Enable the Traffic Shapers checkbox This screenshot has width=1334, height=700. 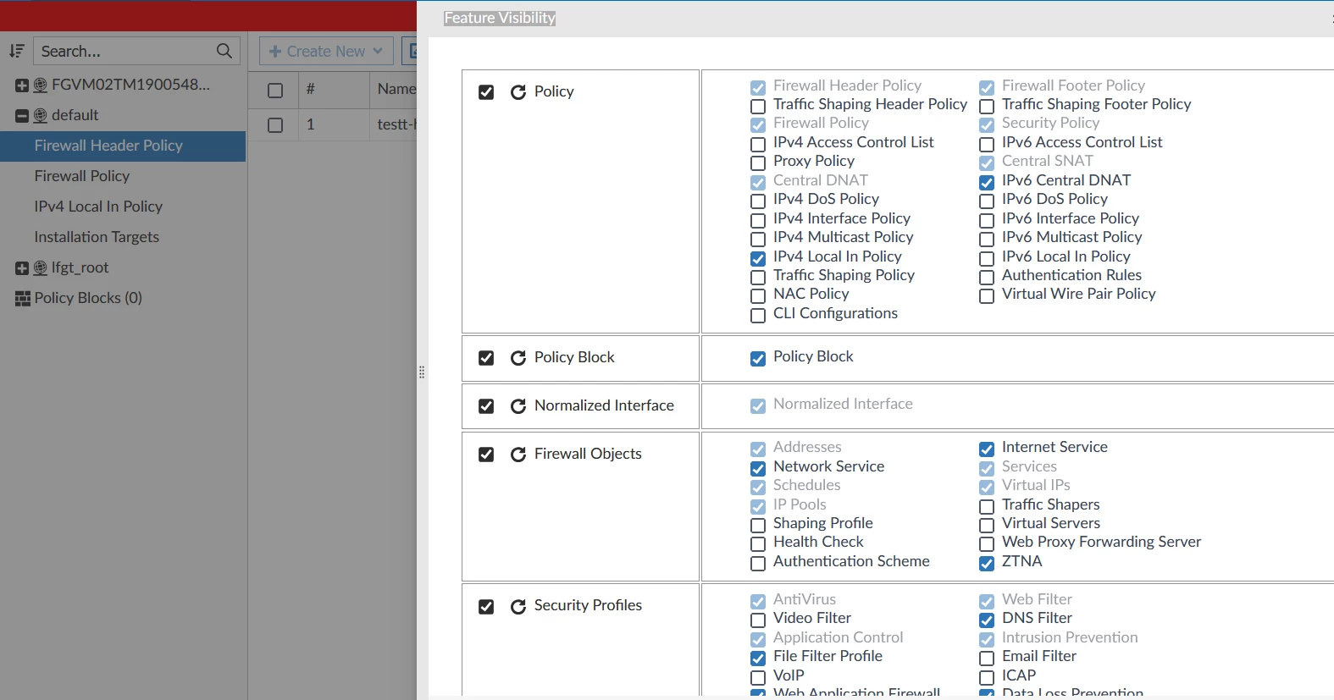tap(987, 506)
